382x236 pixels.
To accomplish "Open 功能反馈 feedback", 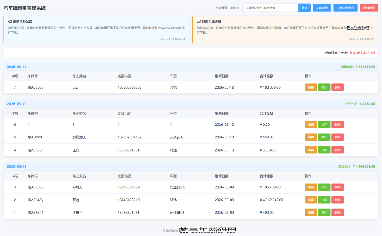I will (322, 7).
